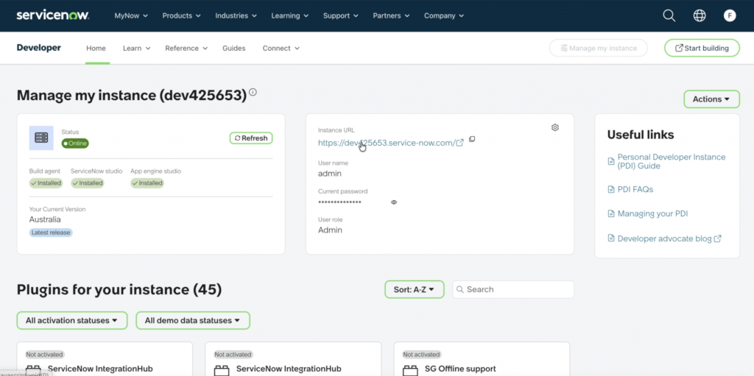Image resolution: width=754 pixels, height=376 pixels.
Task: Copy the instance URL with the copy icon
Action: [x=472, y=139]
